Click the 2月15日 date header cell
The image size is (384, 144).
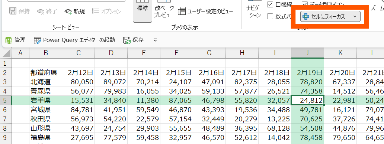pos(177,72)
